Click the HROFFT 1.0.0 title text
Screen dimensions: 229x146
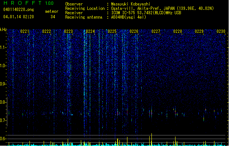(x=28, y=3)
